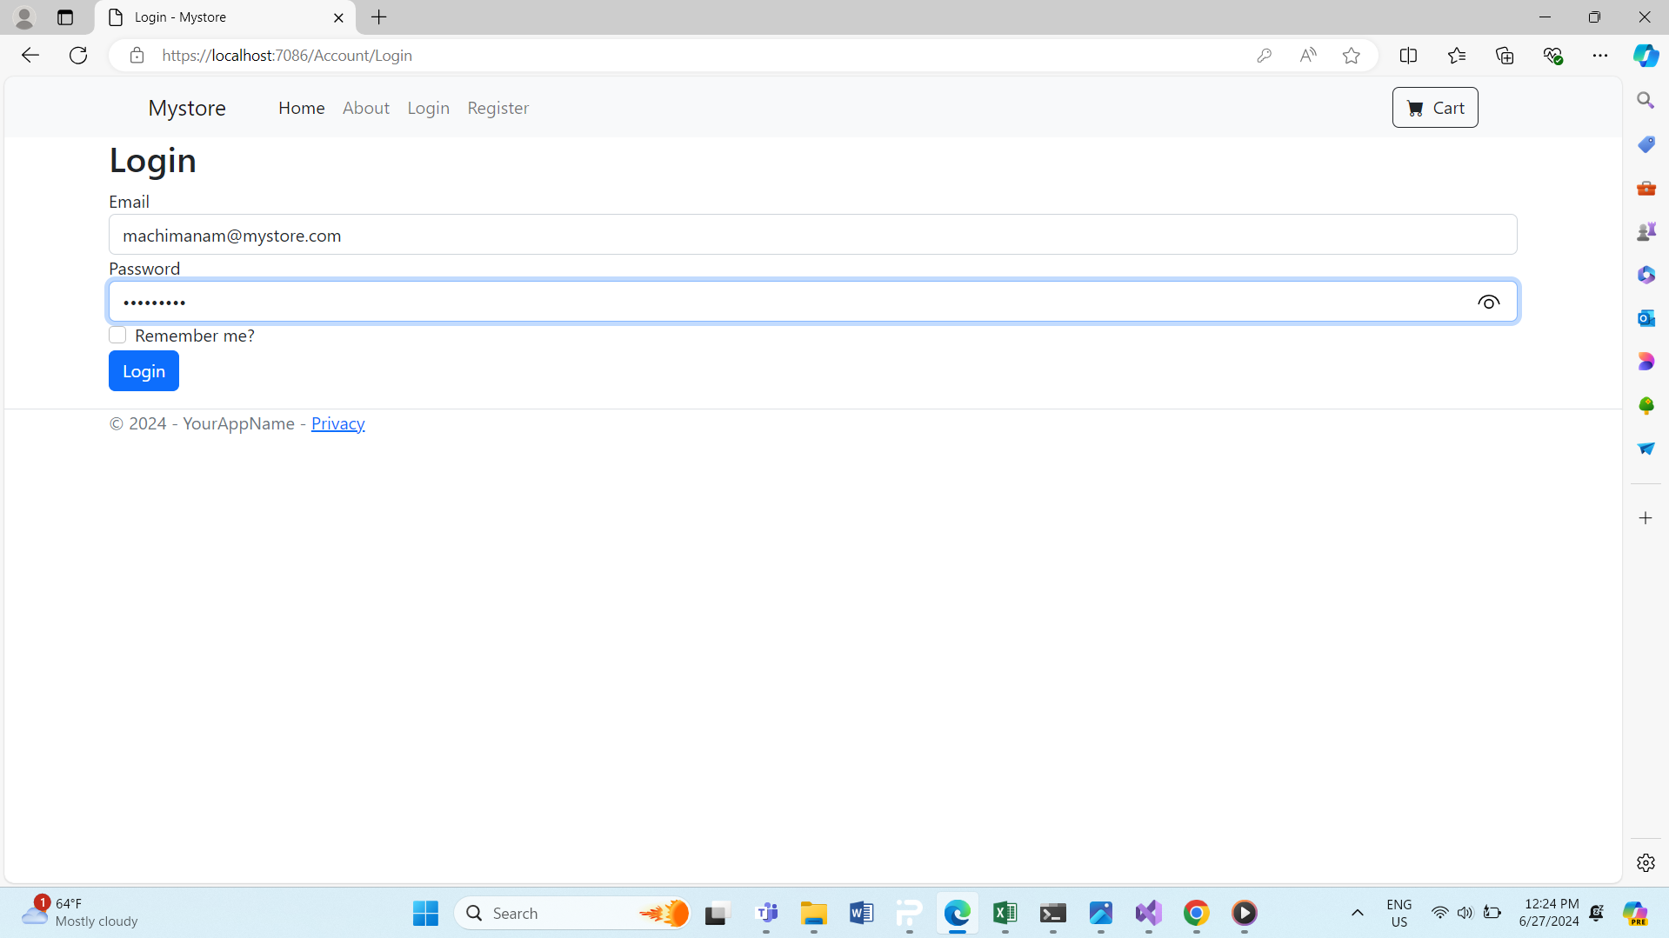Open the browser profile icon
Screen dimensions: 1669x938
tap(24, 17)
